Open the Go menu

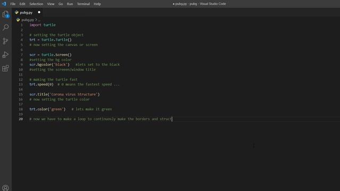(x=61, y=4)
